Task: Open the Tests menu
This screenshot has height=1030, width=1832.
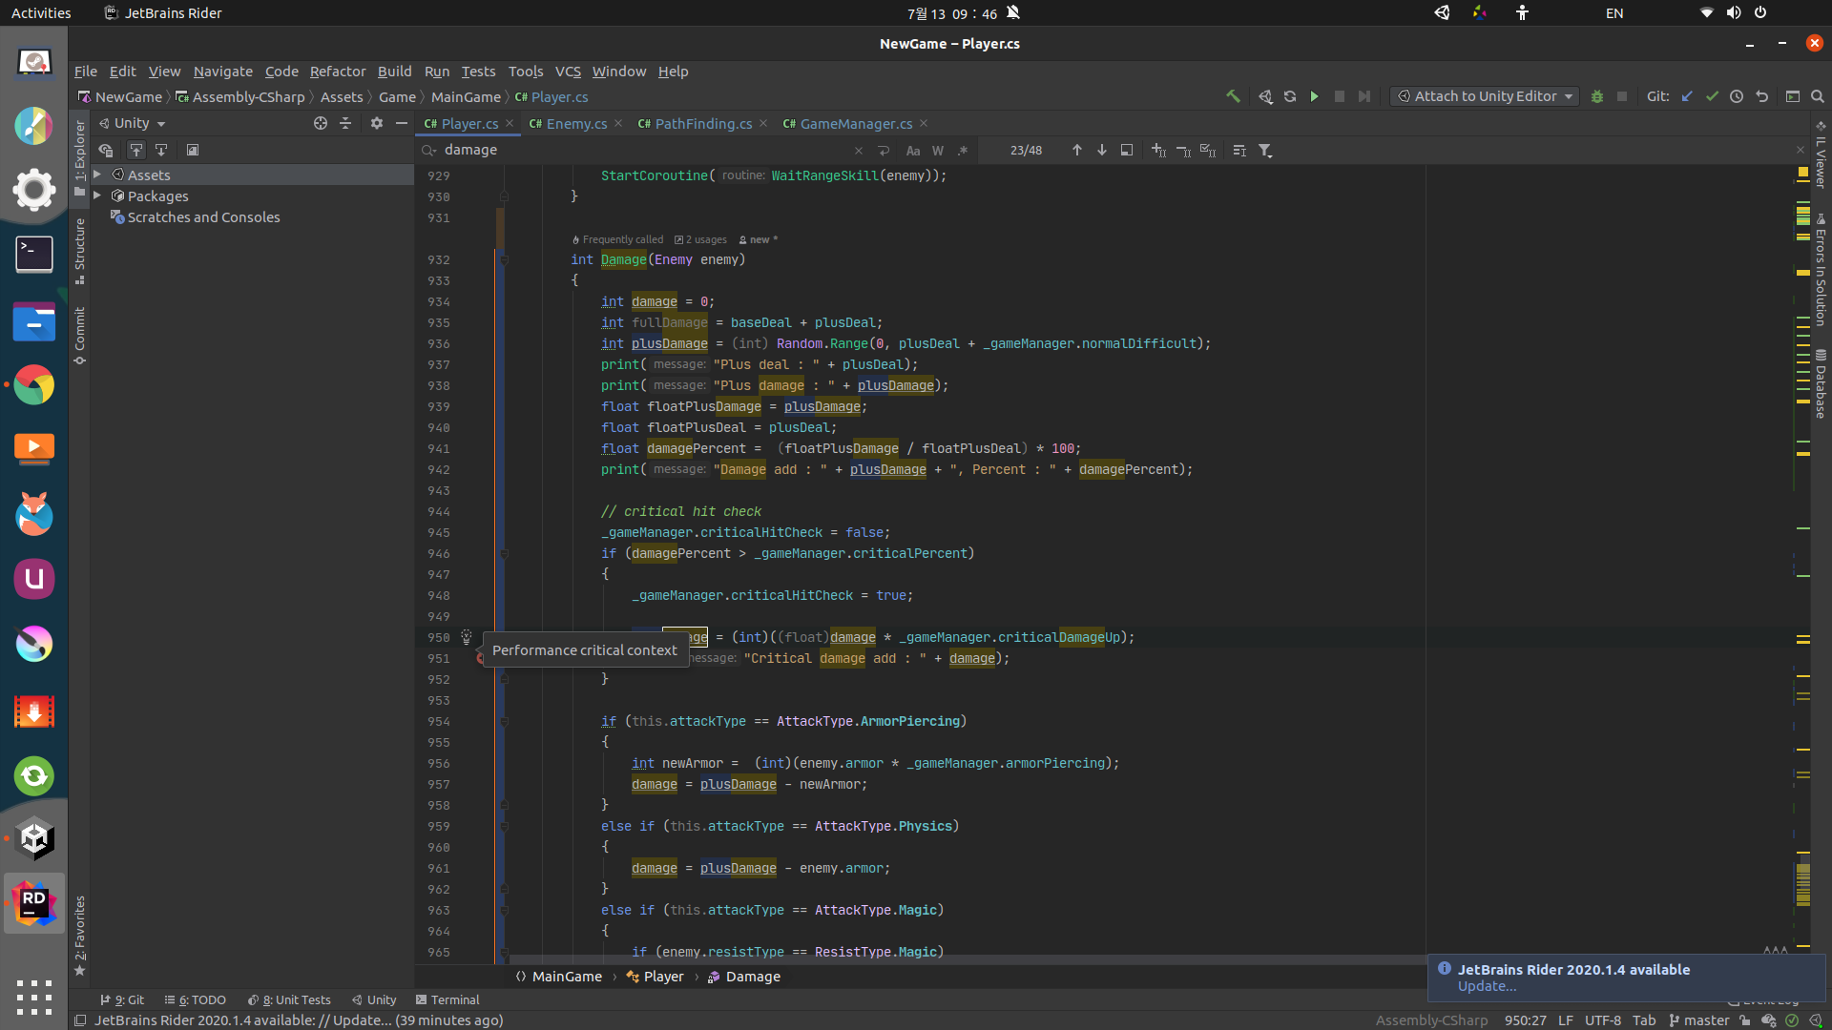Action: (x=478, y=72)
